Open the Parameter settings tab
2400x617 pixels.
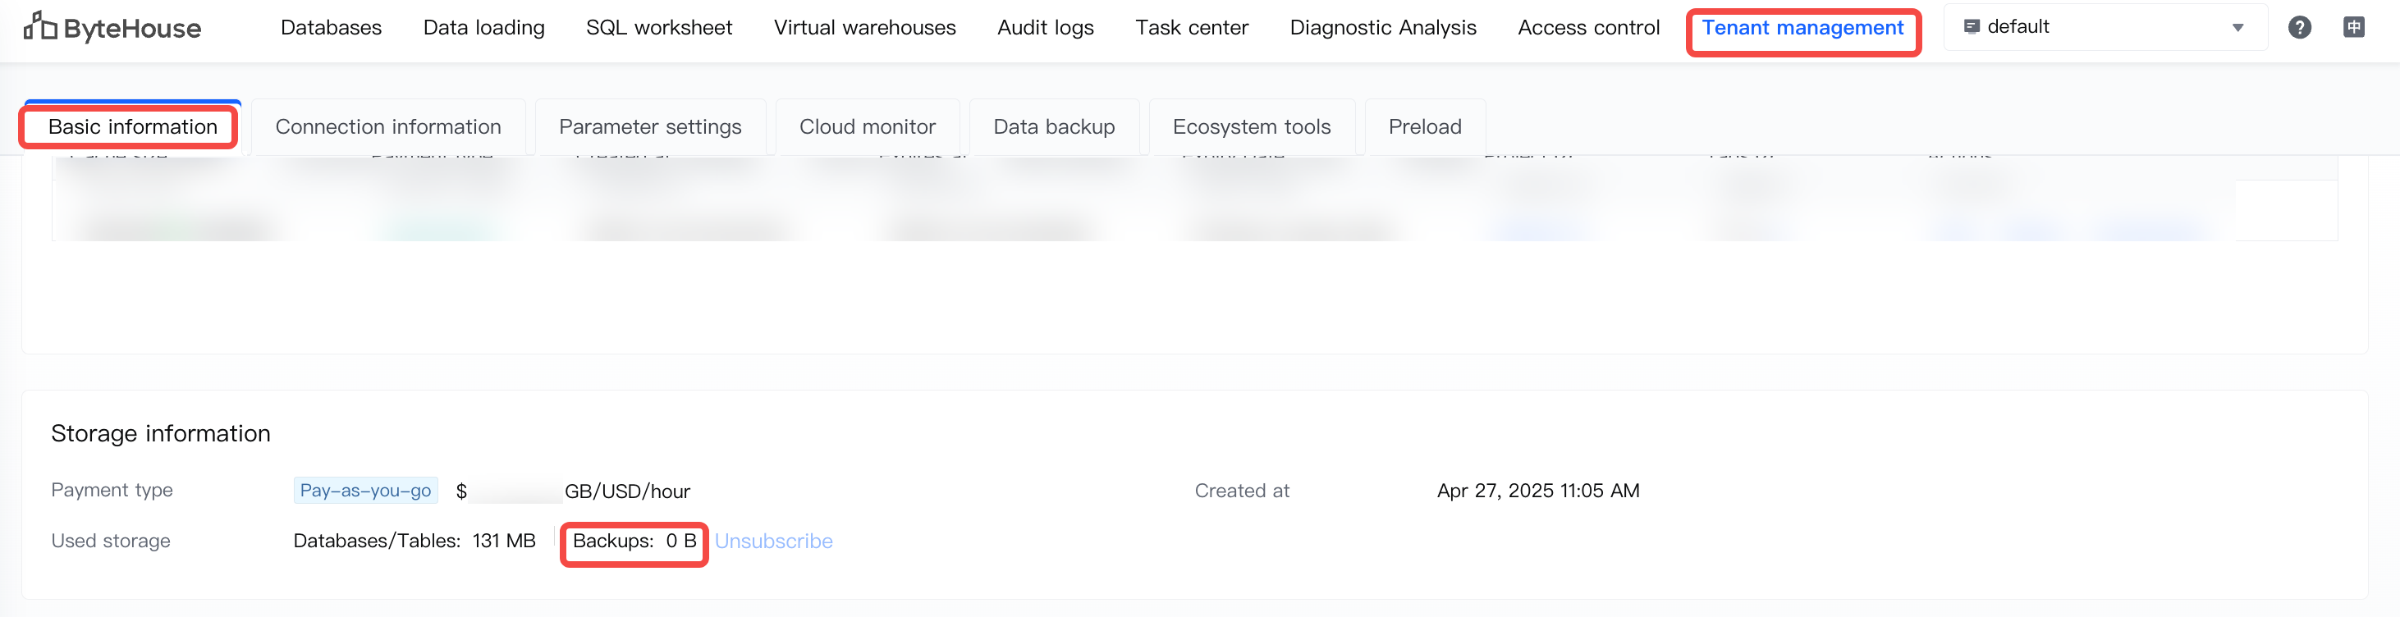(x=649, y=126)
